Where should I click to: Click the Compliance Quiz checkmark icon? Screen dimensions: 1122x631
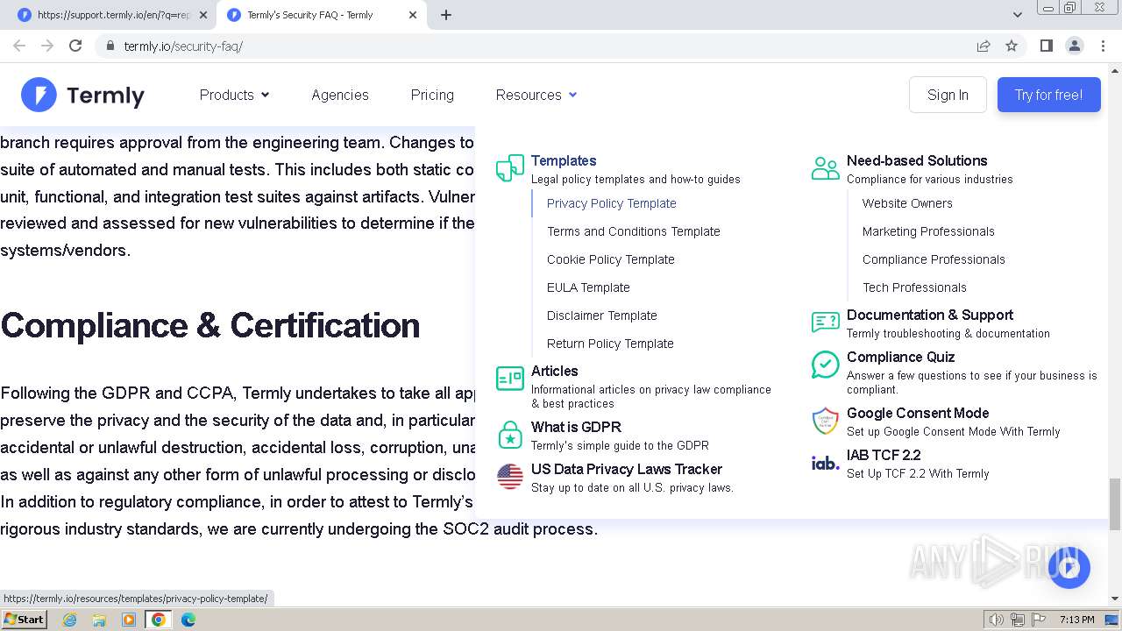(x=826, y=364)
